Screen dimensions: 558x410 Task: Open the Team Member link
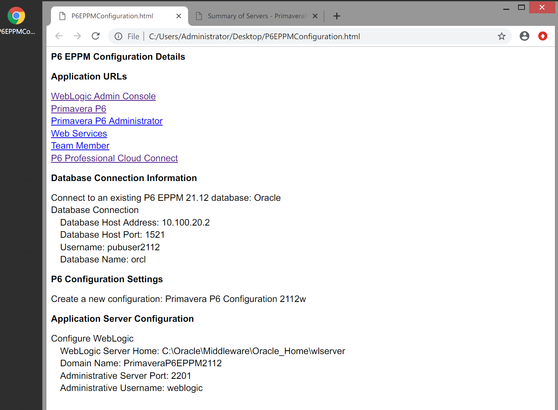80,146
